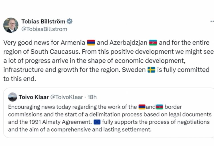Viewport: 214px width, 146px height.
Task: Open Toivo Klaar's small avatar
Action: (x=13, y=97)
